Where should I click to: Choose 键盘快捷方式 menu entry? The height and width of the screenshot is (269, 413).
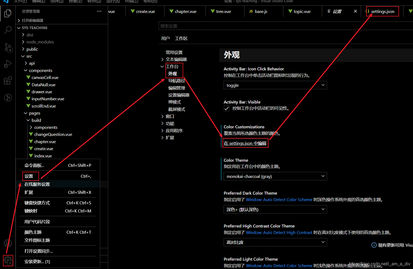tap(58, 203)
